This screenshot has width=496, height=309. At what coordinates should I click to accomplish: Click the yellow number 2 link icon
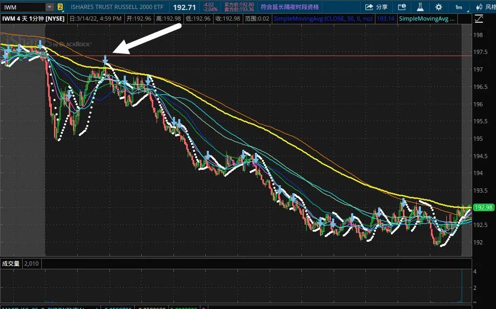60,7
